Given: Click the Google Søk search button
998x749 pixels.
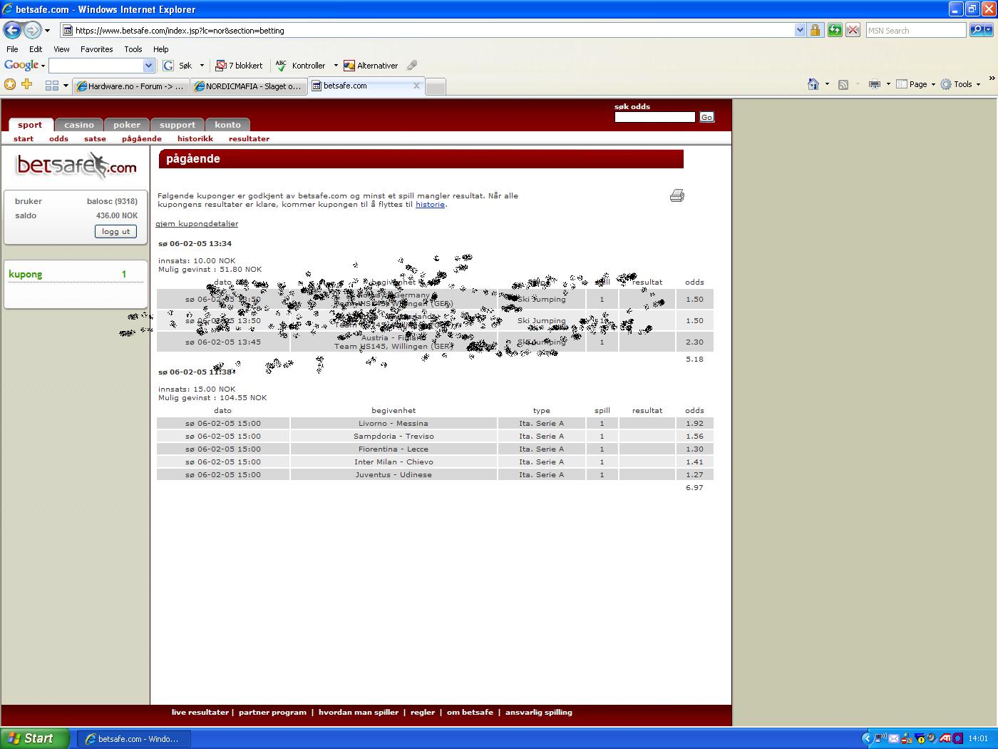Looking at the screenshot, I should (x=178, y=66).
